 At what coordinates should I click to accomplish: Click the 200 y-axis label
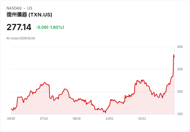click(180, 92)
